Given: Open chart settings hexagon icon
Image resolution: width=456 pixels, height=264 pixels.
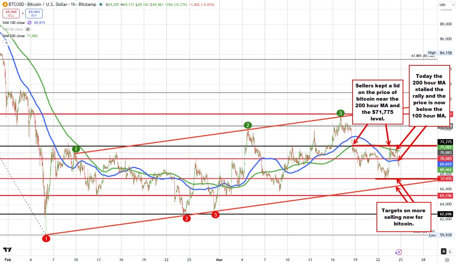Looking at the screenshot, I should (x=447, y=260).
